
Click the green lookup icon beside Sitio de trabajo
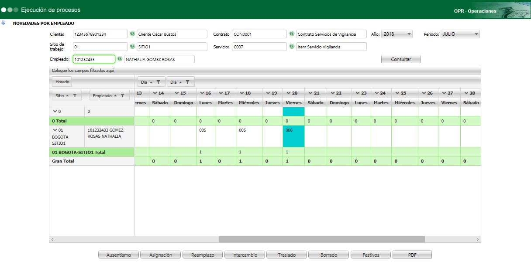(x=132, y=46)
